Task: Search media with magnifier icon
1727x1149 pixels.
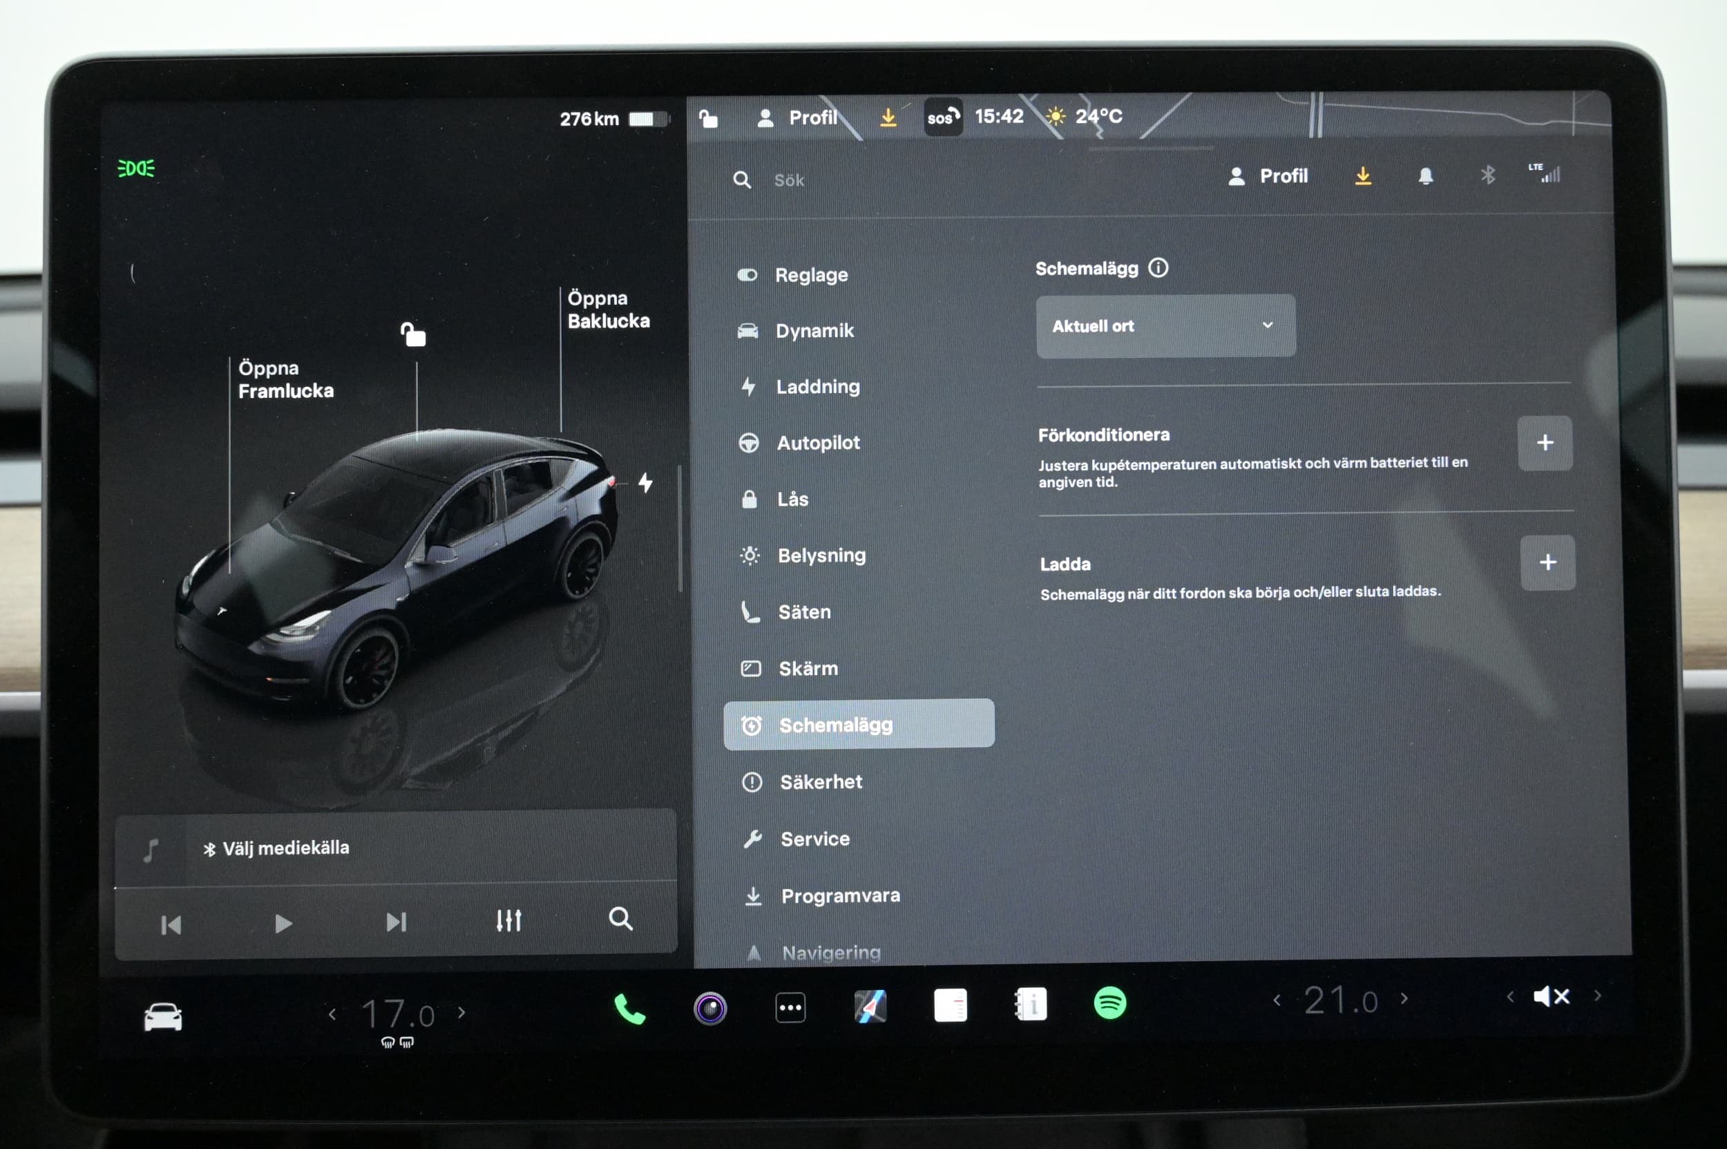Action: pyautogui.click(x=620, y=918)
